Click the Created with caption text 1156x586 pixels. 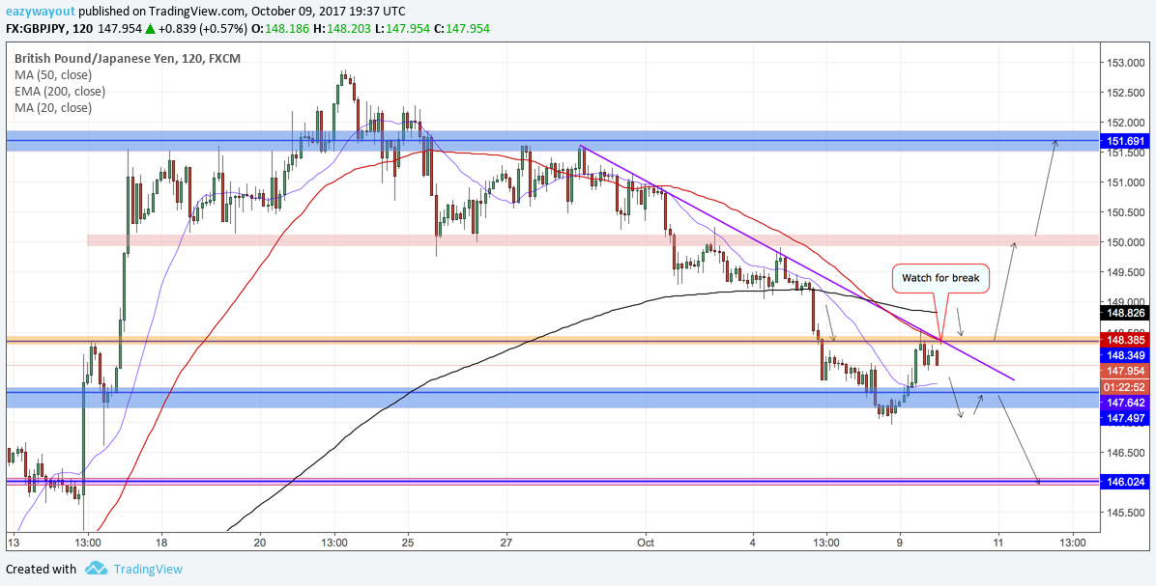[41, 569]
